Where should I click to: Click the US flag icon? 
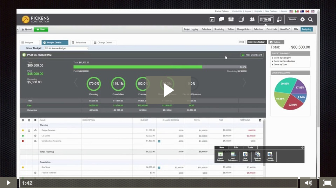pos(291,11)
